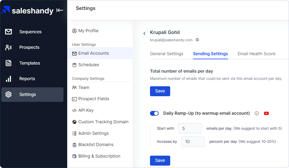
Task: Open the Prospects page
Action: point(29,47)
